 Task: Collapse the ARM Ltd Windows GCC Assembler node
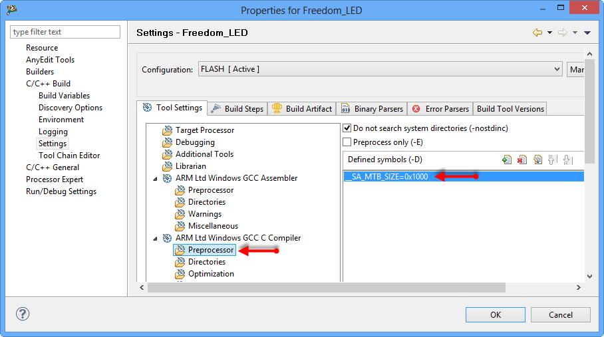156,178
